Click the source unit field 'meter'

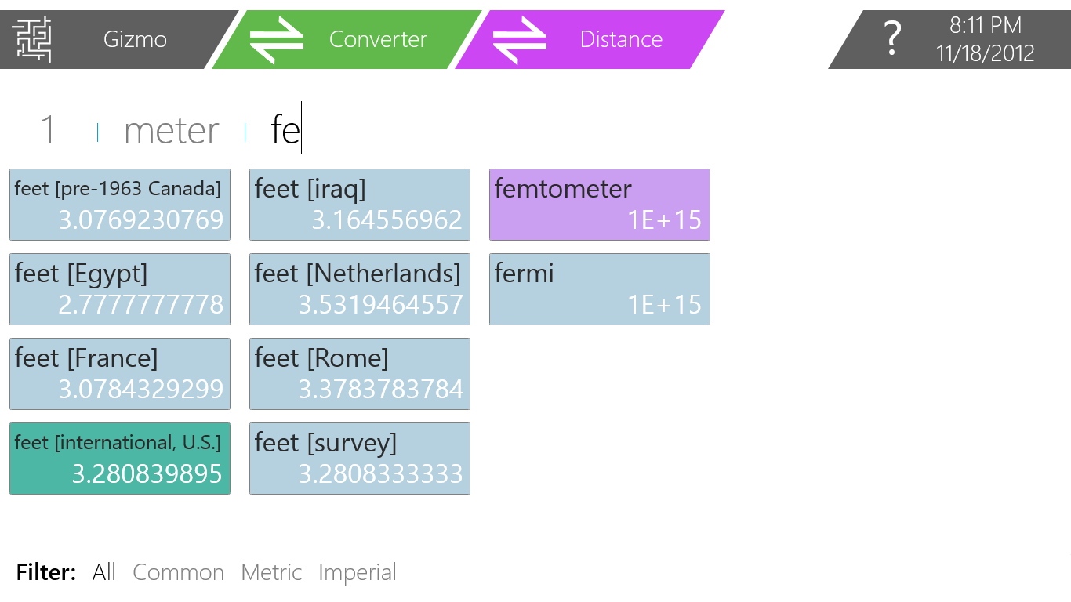171,130
